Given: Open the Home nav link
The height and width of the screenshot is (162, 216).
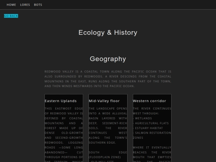Looking at the screenshot, I should pyautogui.click(x=11, y=5).
